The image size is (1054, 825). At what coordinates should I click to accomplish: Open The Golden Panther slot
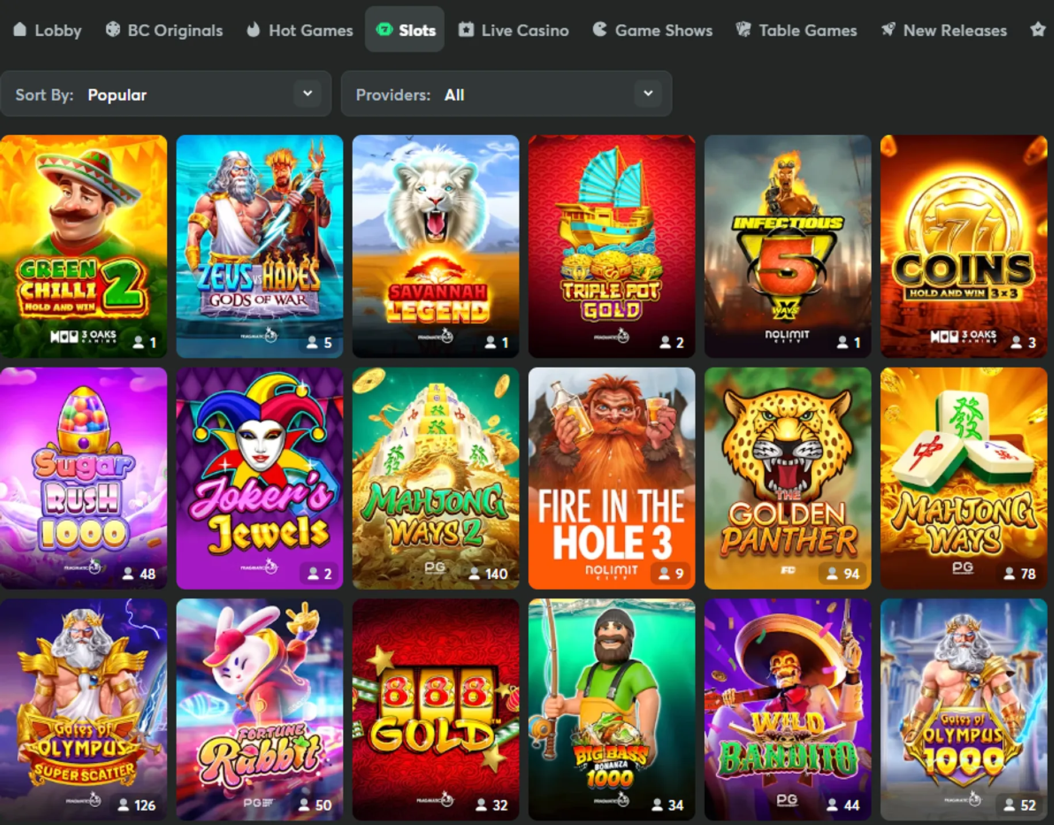[788, 478]
